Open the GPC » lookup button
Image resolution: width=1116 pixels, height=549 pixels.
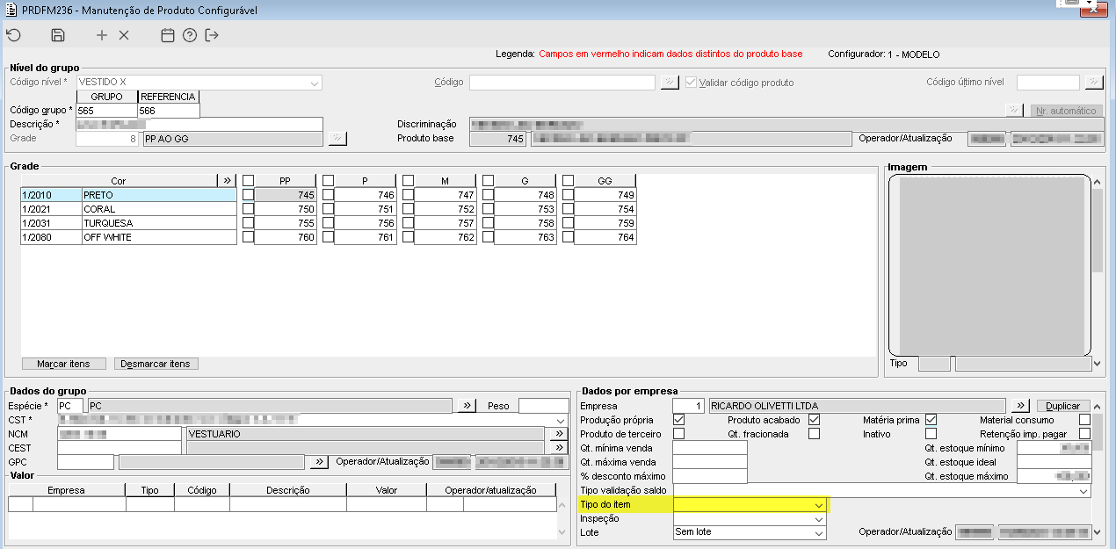tap(320, 462)
